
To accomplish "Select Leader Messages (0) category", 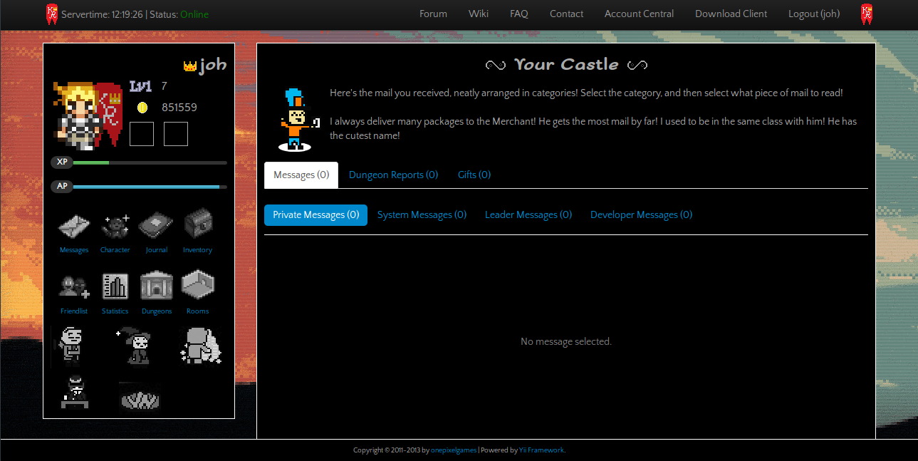I will [528, 215].
